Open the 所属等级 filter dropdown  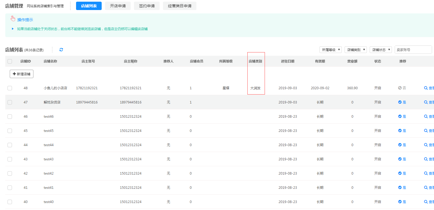(330, 50)
